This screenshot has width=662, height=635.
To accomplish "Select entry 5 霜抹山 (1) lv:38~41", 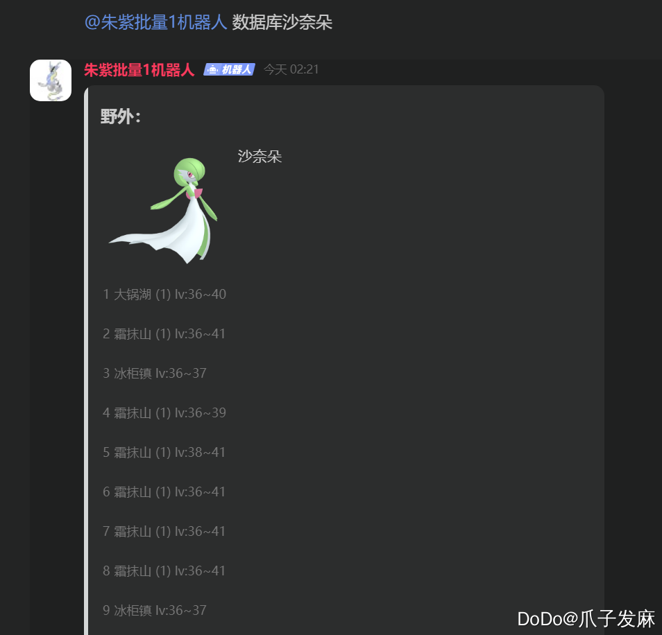I will (164, 452).
